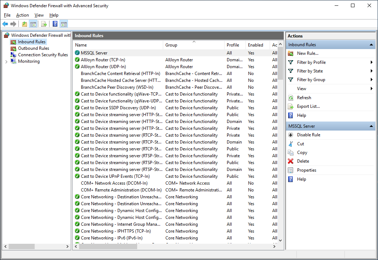Image resolution: width=378 pixels, height=260 pixels.
Task: Open the Action menu
Action: (x=22, y=15)
